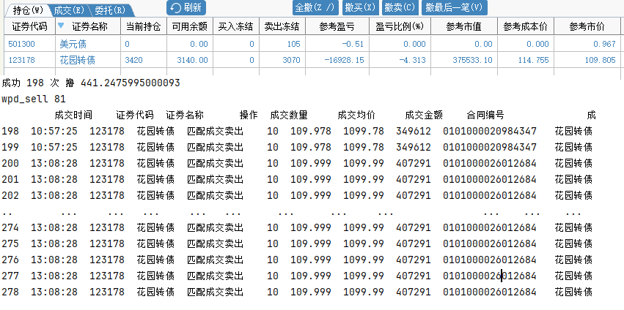Click row index 278 in the output
This screenshot has width=624, height=310.
(x=9, y=292)
